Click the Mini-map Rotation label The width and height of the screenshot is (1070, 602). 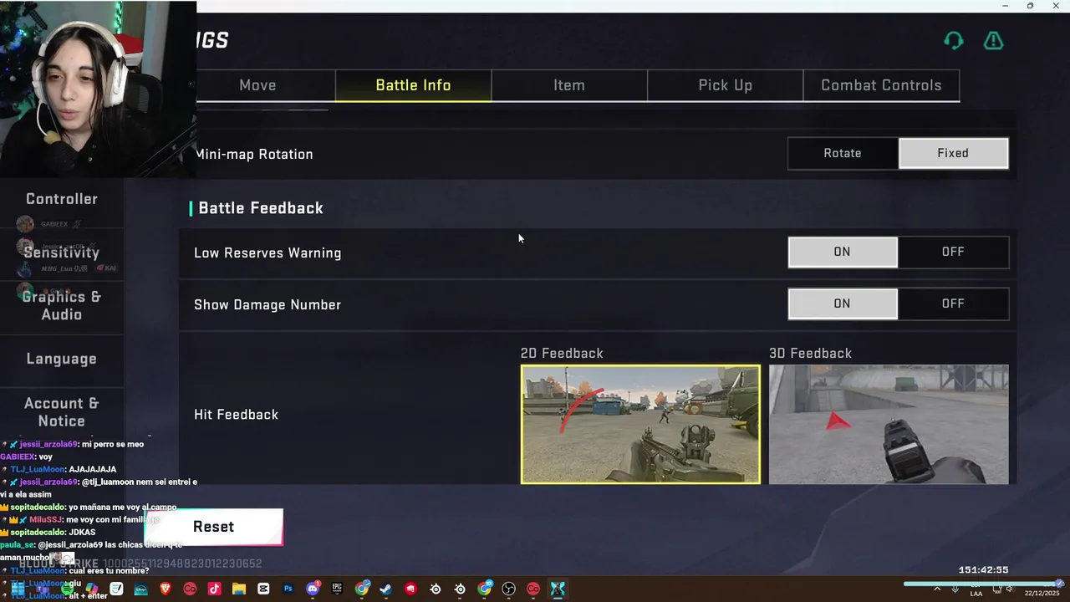tap(254, 155)
